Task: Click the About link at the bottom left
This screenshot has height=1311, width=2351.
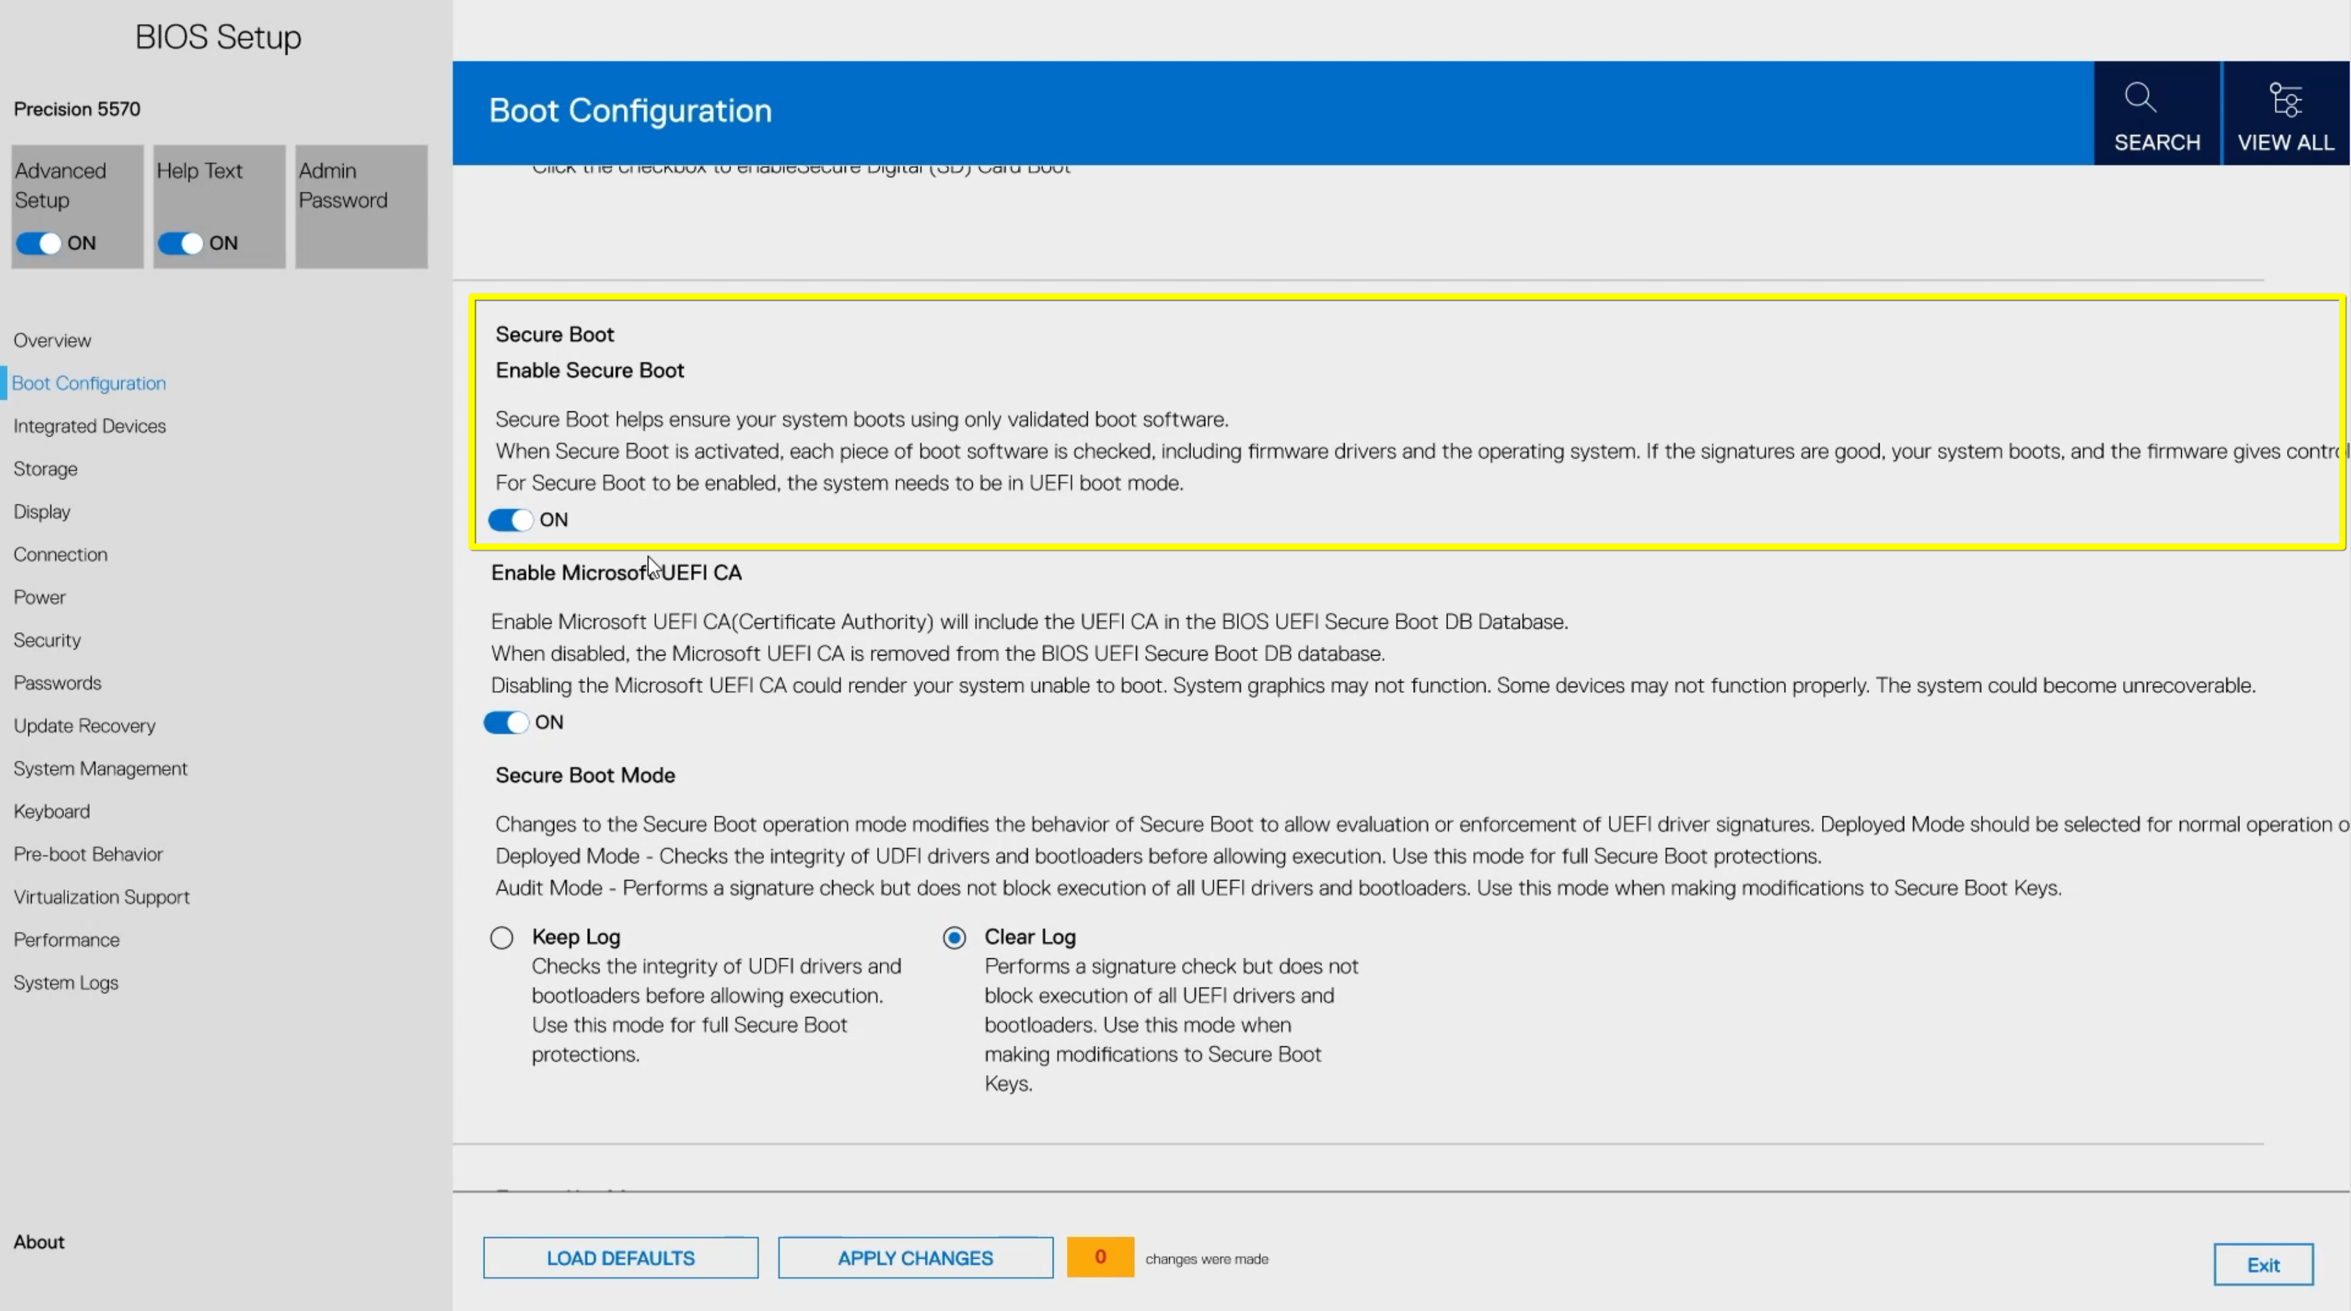Action: tap(39, 1242)
